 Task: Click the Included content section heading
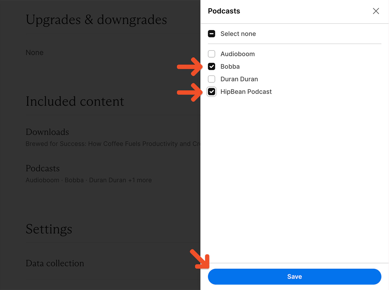(75, 101)
